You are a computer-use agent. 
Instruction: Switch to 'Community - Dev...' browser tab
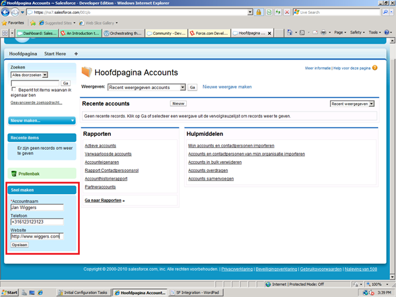point(166,34)
